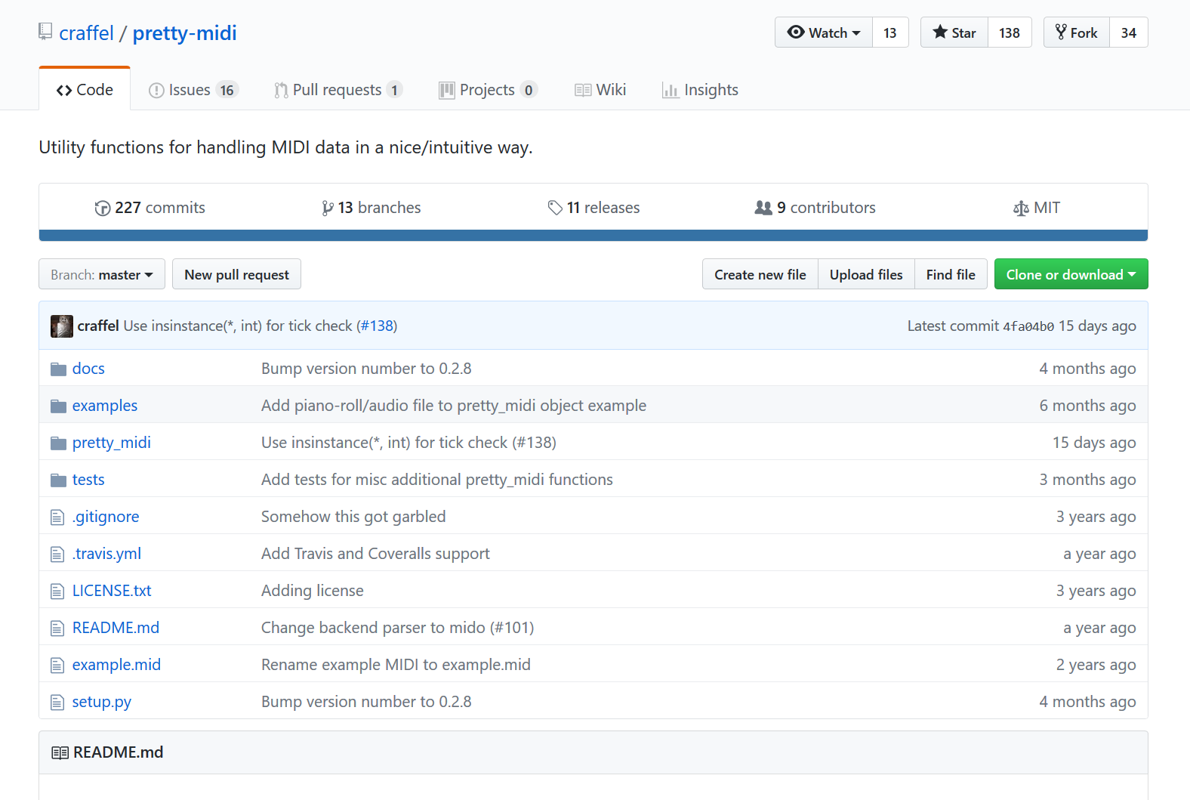The width and height of the screenshot is (1190, 800).
Task: Click the README.md file icon in file list
Action: click(57, 628)
